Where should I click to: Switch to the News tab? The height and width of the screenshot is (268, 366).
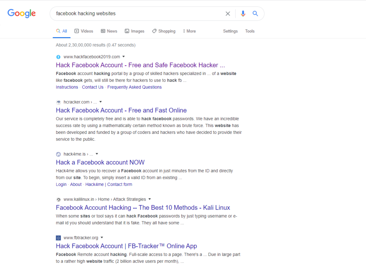pyautogui.click(x=109, y=31)
